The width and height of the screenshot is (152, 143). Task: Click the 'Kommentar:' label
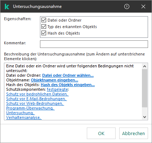click(x=15, y=43)
